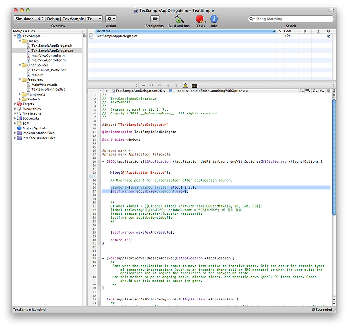Viewport: 348px width, 328px height.
Task: Click the Step Into down arrow icon
Action: (x=168, y=86)
